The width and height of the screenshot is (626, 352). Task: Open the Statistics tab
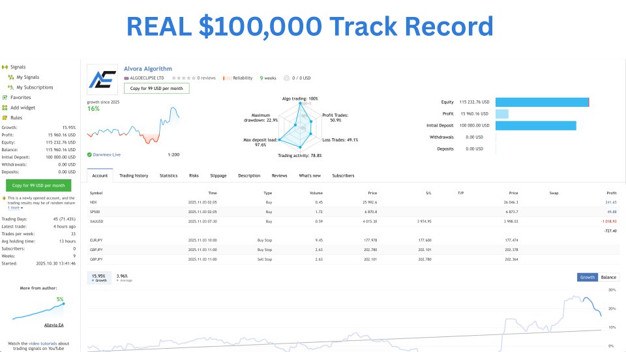pos(168,175)
